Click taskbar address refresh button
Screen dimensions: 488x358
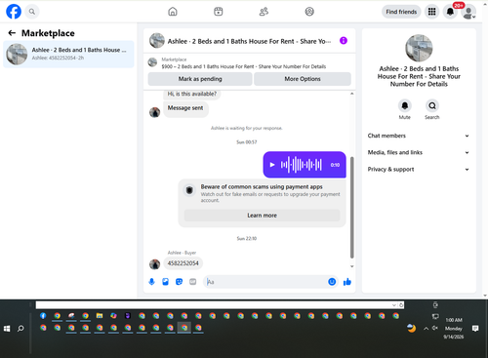[x=401, y=305]
